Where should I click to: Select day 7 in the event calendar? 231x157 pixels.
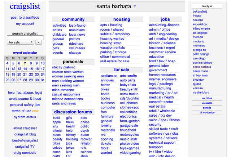coord(25,63)
